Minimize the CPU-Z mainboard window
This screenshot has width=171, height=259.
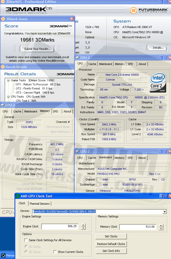coord(161,151)
